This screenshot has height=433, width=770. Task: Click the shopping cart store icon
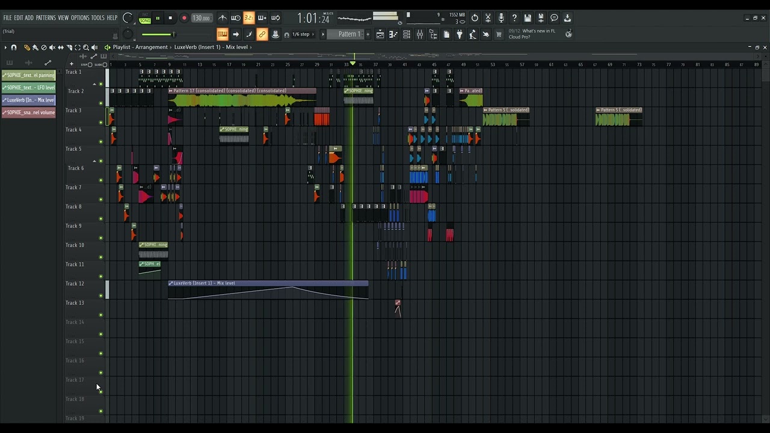tap(499, 34)
